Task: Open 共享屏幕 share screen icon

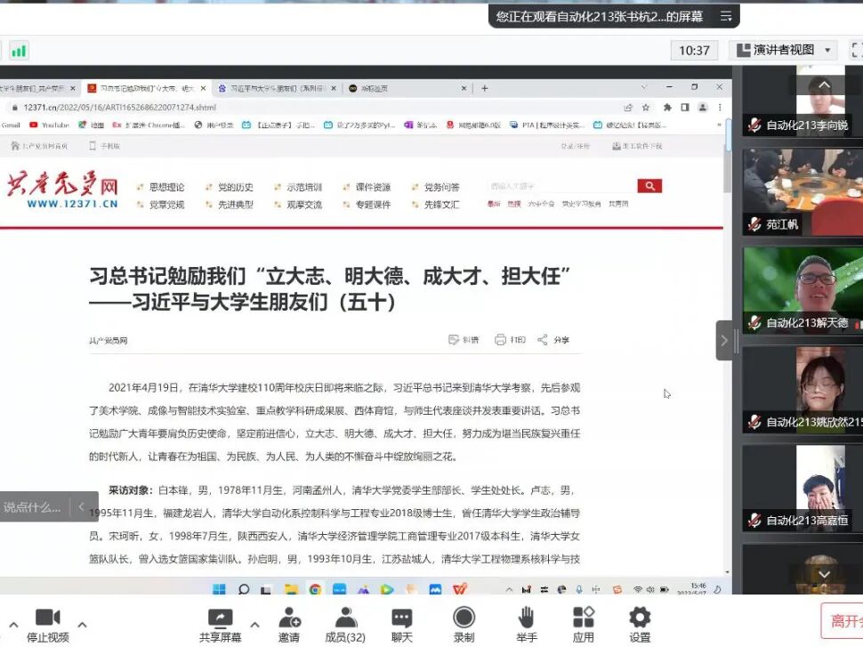Action: coord(220,618)
